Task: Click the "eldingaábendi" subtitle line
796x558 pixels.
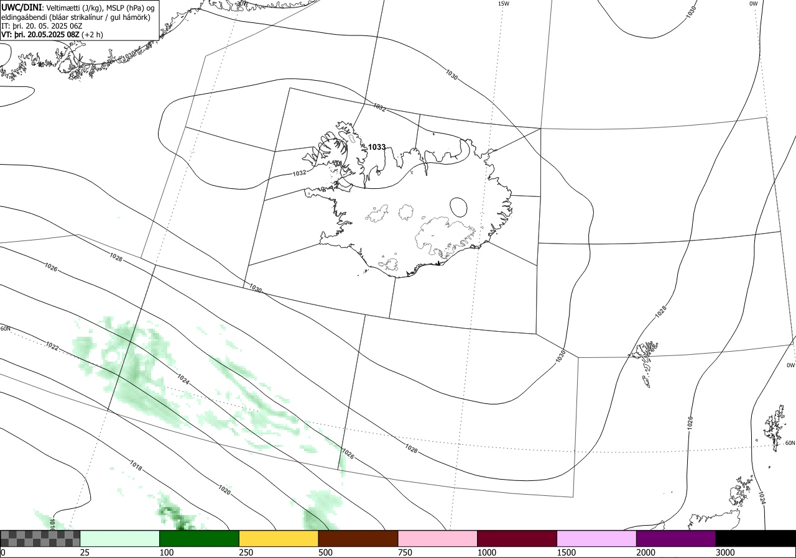Action: [x=76, y=17]
